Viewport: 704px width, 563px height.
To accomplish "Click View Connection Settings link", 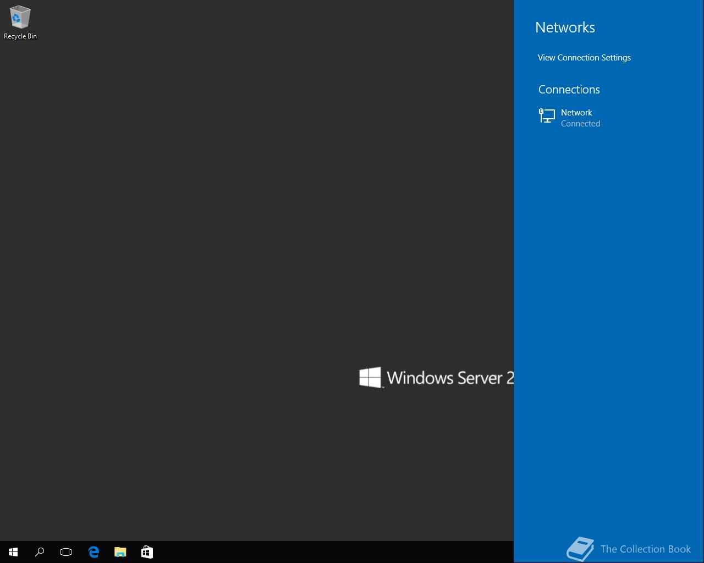I will coord(584,58).
